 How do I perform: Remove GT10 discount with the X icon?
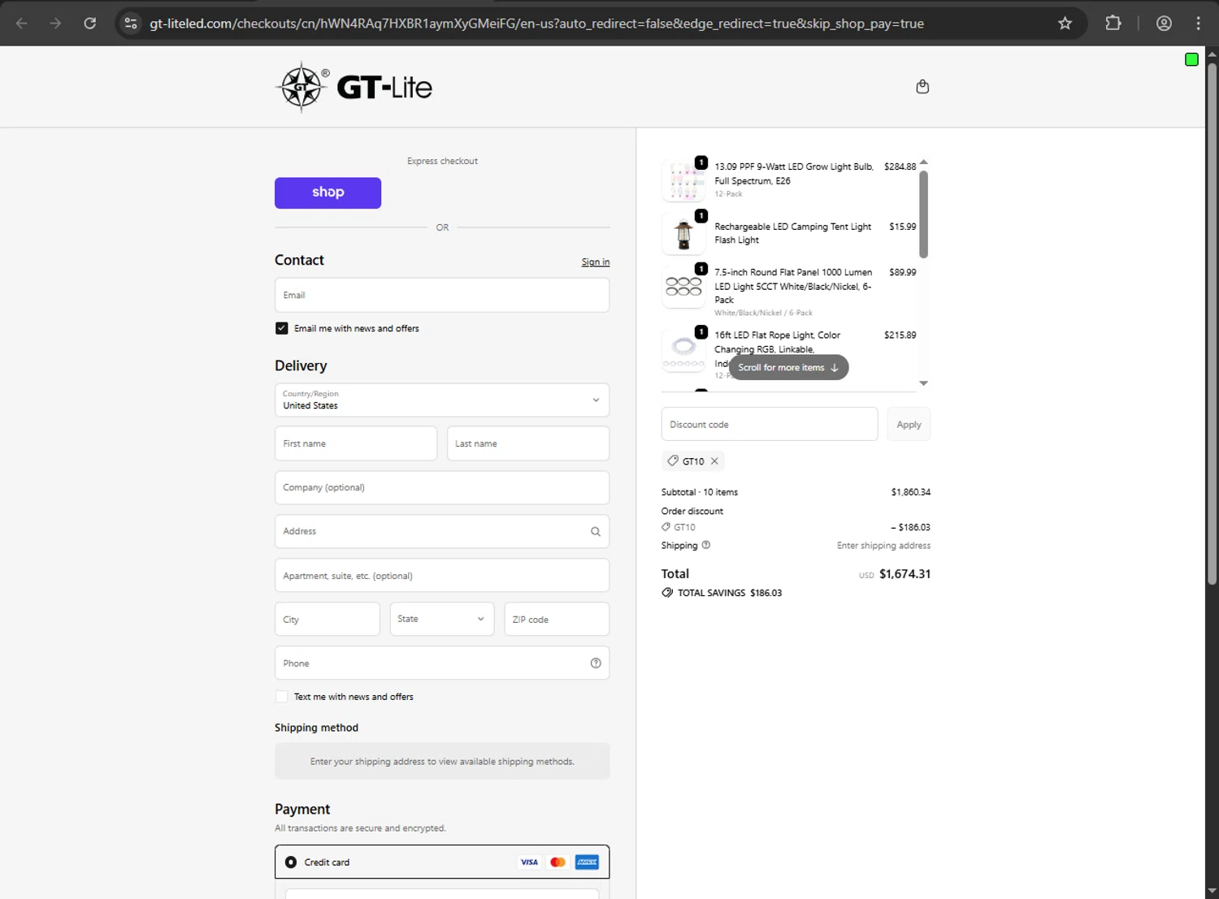(714, 461)
